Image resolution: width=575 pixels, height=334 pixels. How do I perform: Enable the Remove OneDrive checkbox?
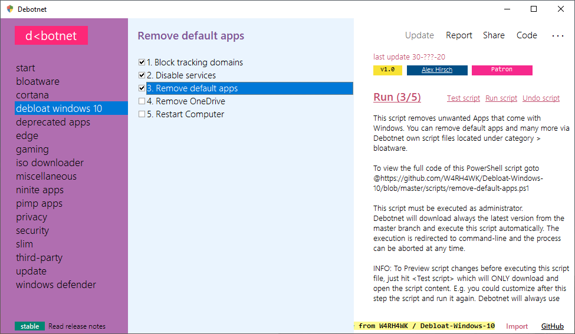pos(142,101)
